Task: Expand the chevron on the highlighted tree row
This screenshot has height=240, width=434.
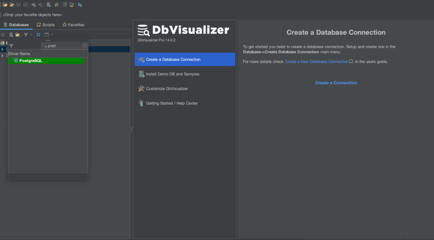Action: pos(2,49)
